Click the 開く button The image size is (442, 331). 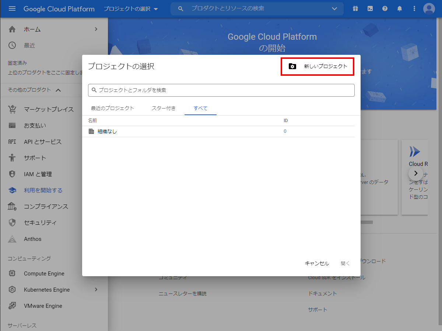pyautogui.click(x=345, y=263)
